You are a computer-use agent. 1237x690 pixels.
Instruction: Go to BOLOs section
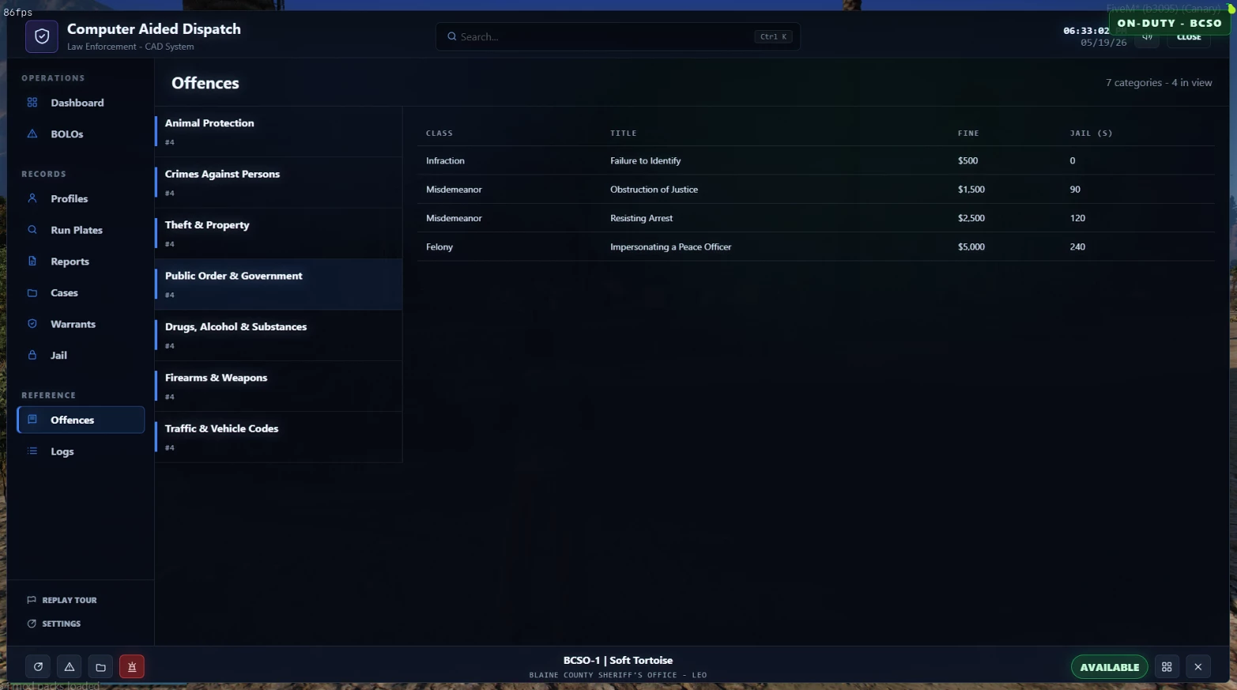click(x=80, y=134)
